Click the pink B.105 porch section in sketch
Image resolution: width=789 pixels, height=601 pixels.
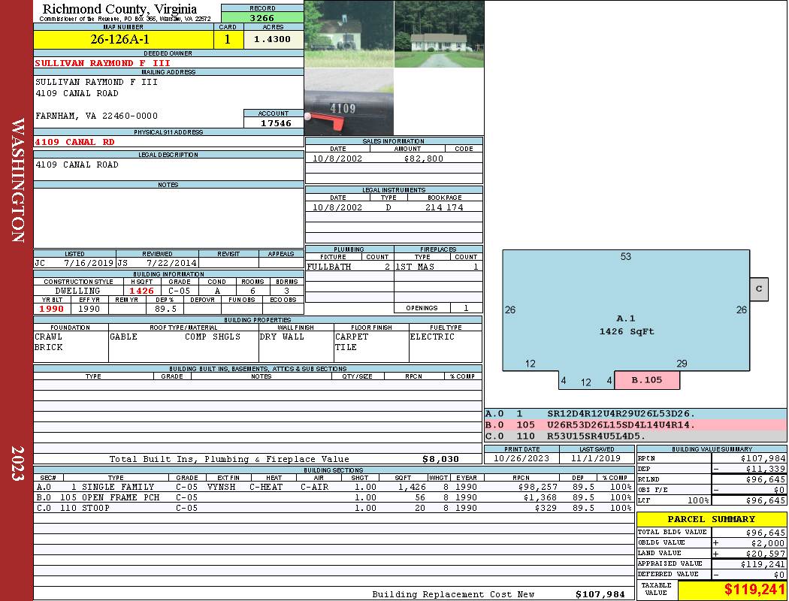(647, 380)
